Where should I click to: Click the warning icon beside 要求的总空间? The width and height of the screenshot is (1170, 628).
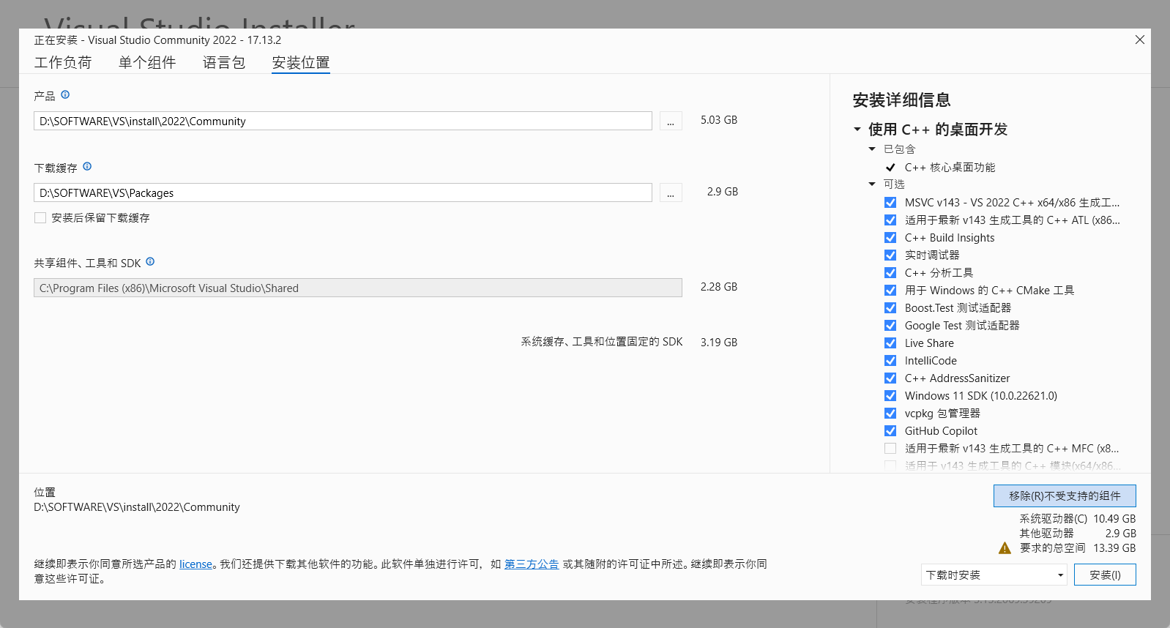coord(1005,548)
